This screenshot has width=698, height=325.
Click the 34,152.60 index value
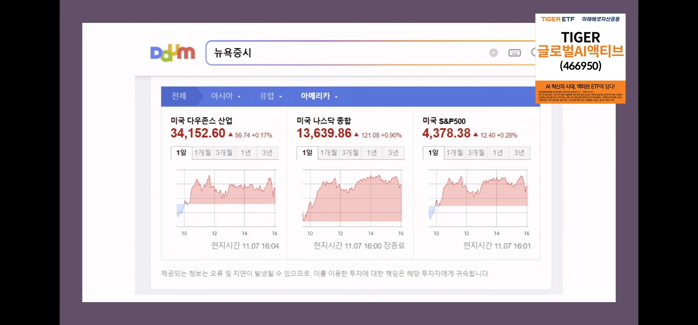coord(198,133)
